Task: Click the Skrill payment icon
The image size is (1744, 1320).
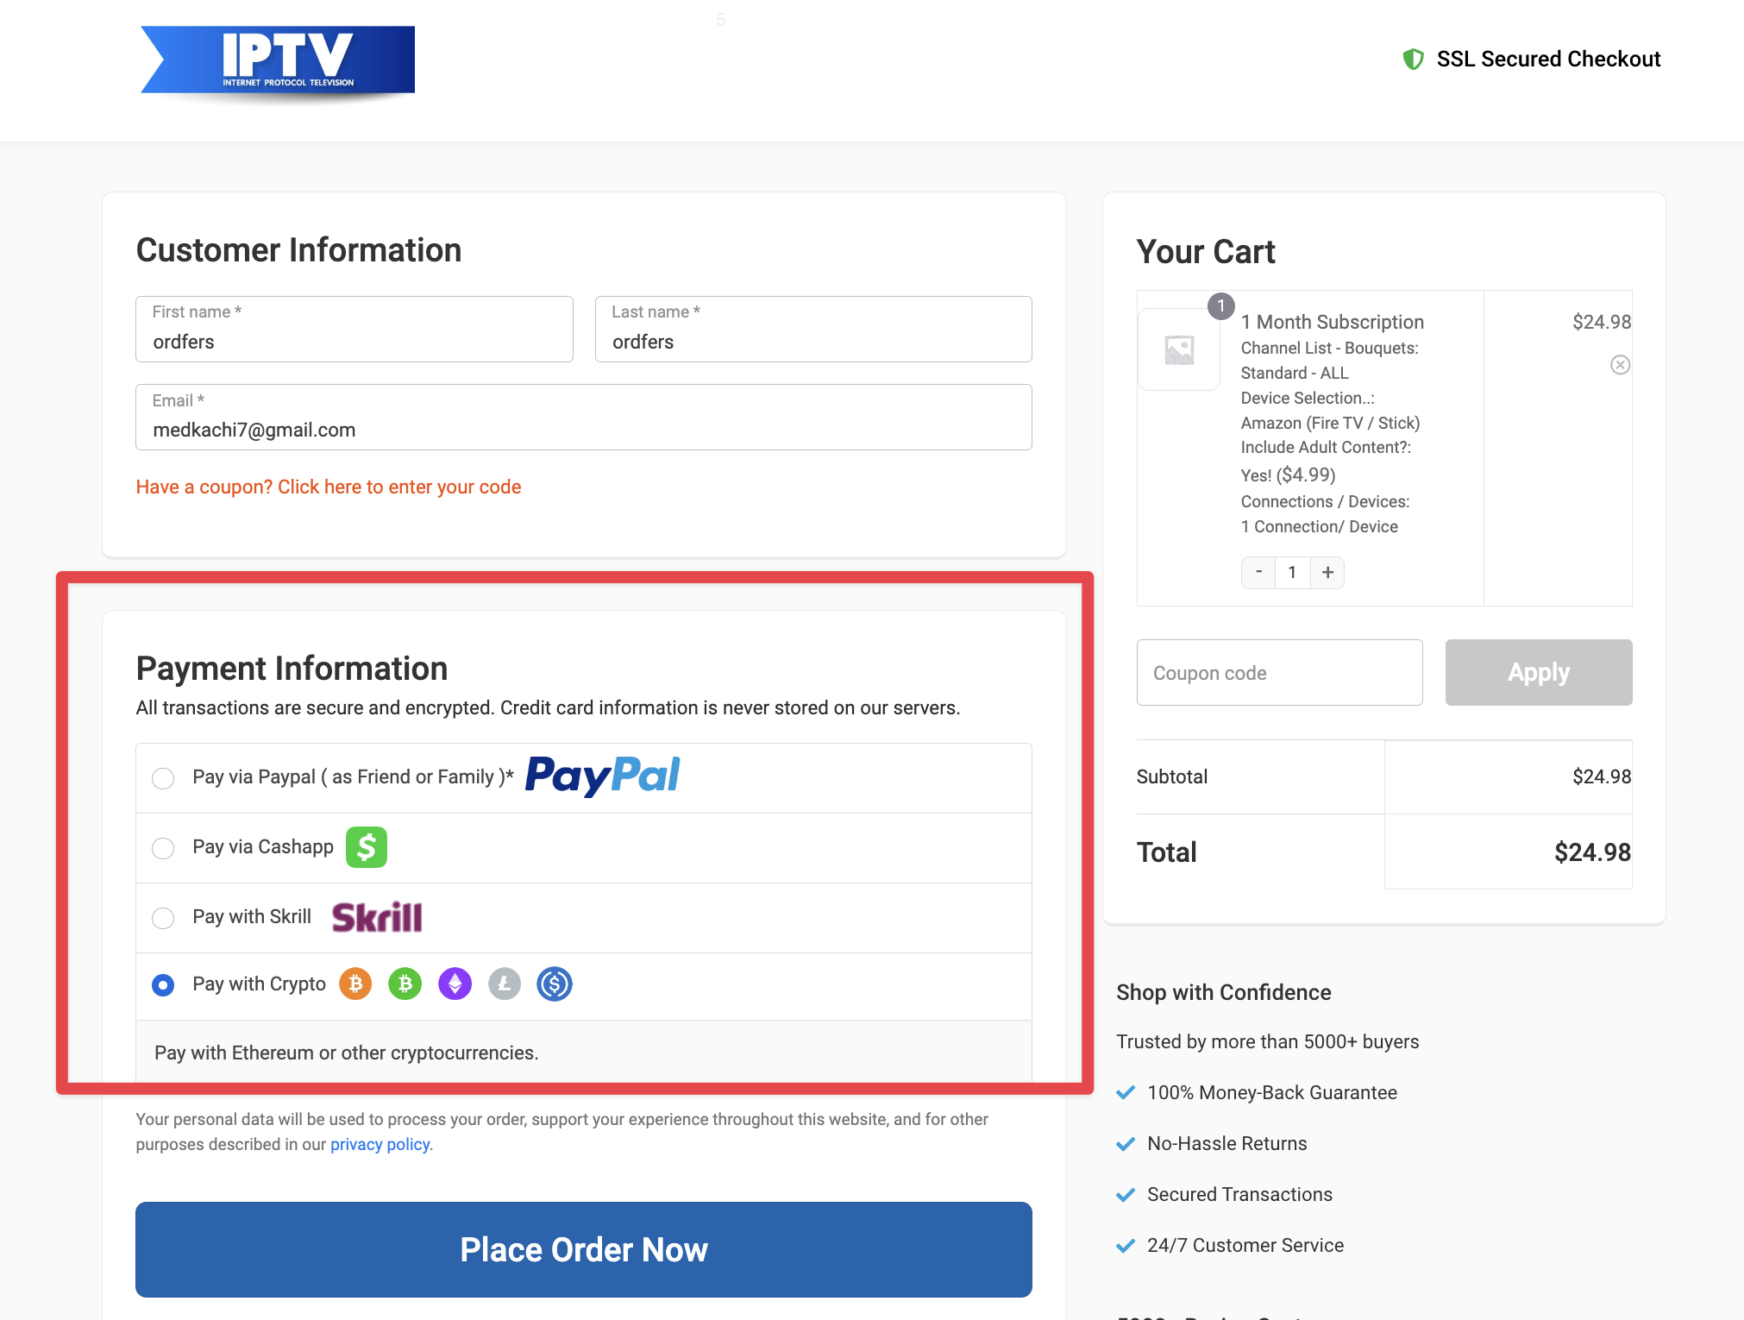Action: pos(376,915)
